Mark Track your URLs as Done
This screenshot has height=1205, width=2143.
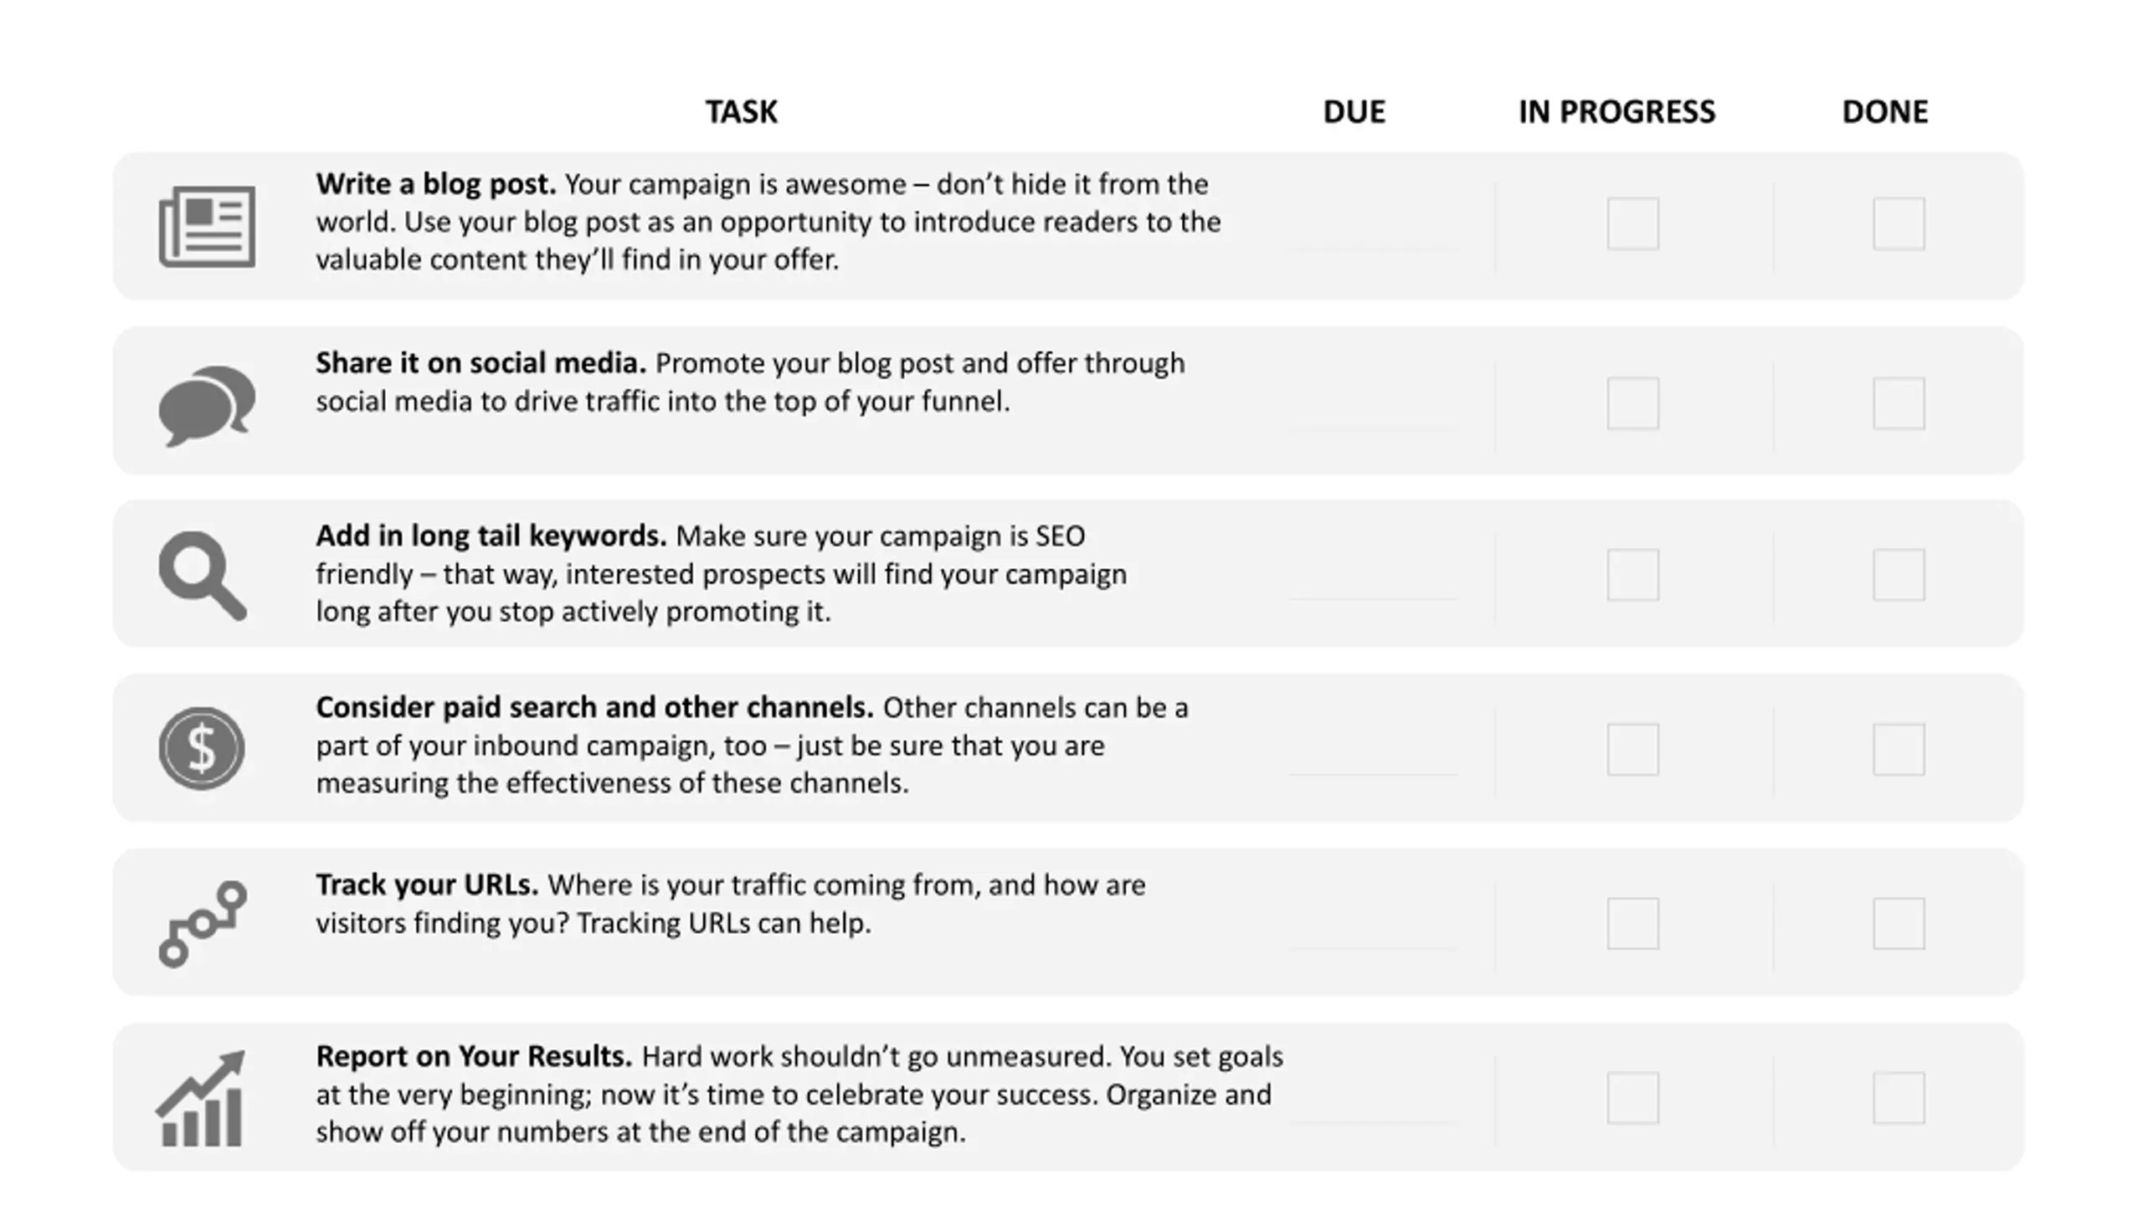tap(1899, 924)
